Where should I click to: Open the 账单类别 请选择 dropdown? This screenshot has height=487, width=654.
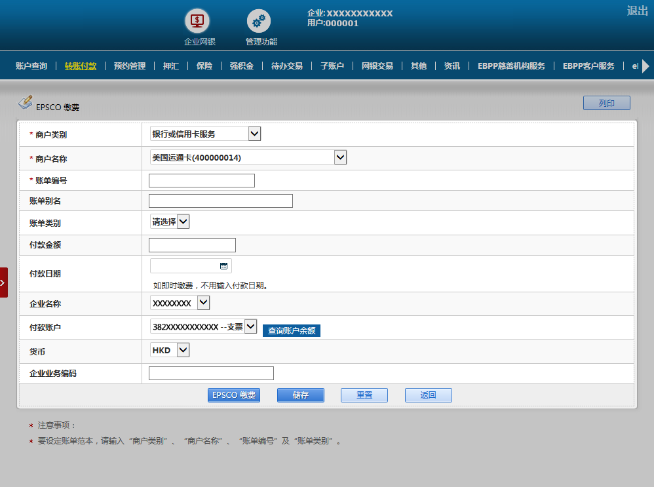183,222
